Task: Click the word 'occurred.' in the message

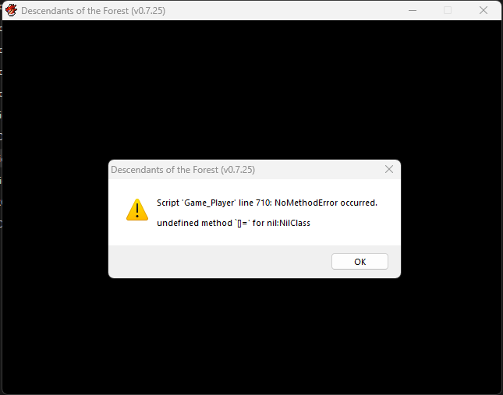Action: point(359,203)
